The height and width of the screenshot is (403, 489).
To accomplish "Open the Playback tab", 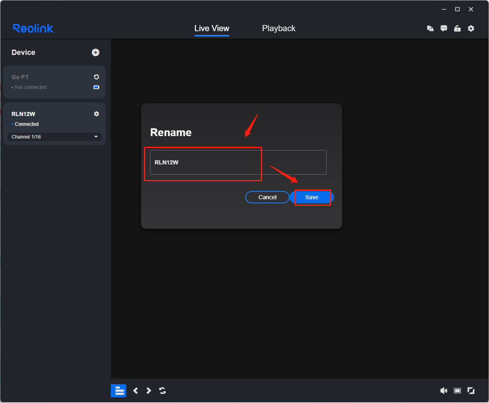I will tap(279, 28).
